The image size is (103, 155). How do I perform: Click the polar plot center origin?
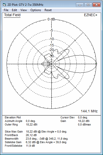pyautogui.click(x=51, y=64)
